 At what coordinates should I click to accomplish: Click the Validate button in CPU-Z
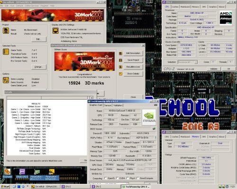(x=214, y=69)
